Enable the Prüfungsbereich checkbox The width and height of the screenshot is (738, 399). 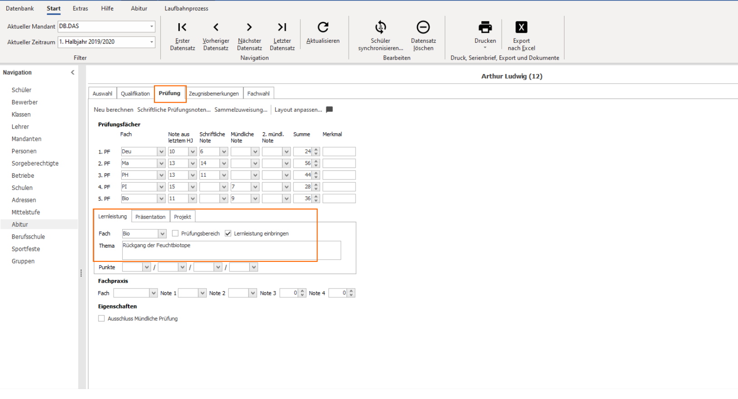tap(175, 234)
